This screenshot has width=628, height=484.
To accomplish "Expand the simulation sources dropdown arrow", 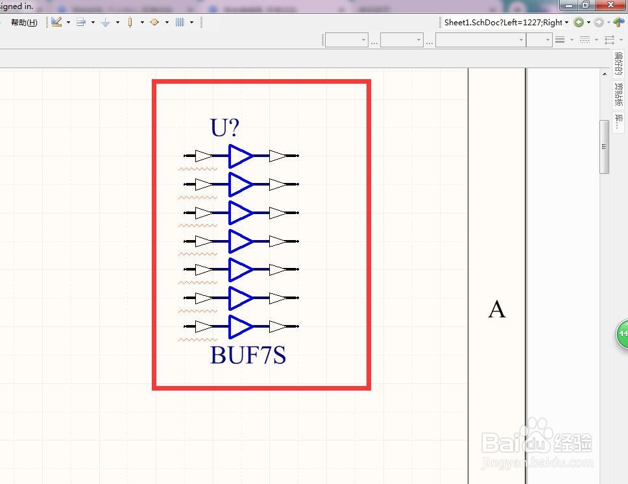I will coord(167,23).
